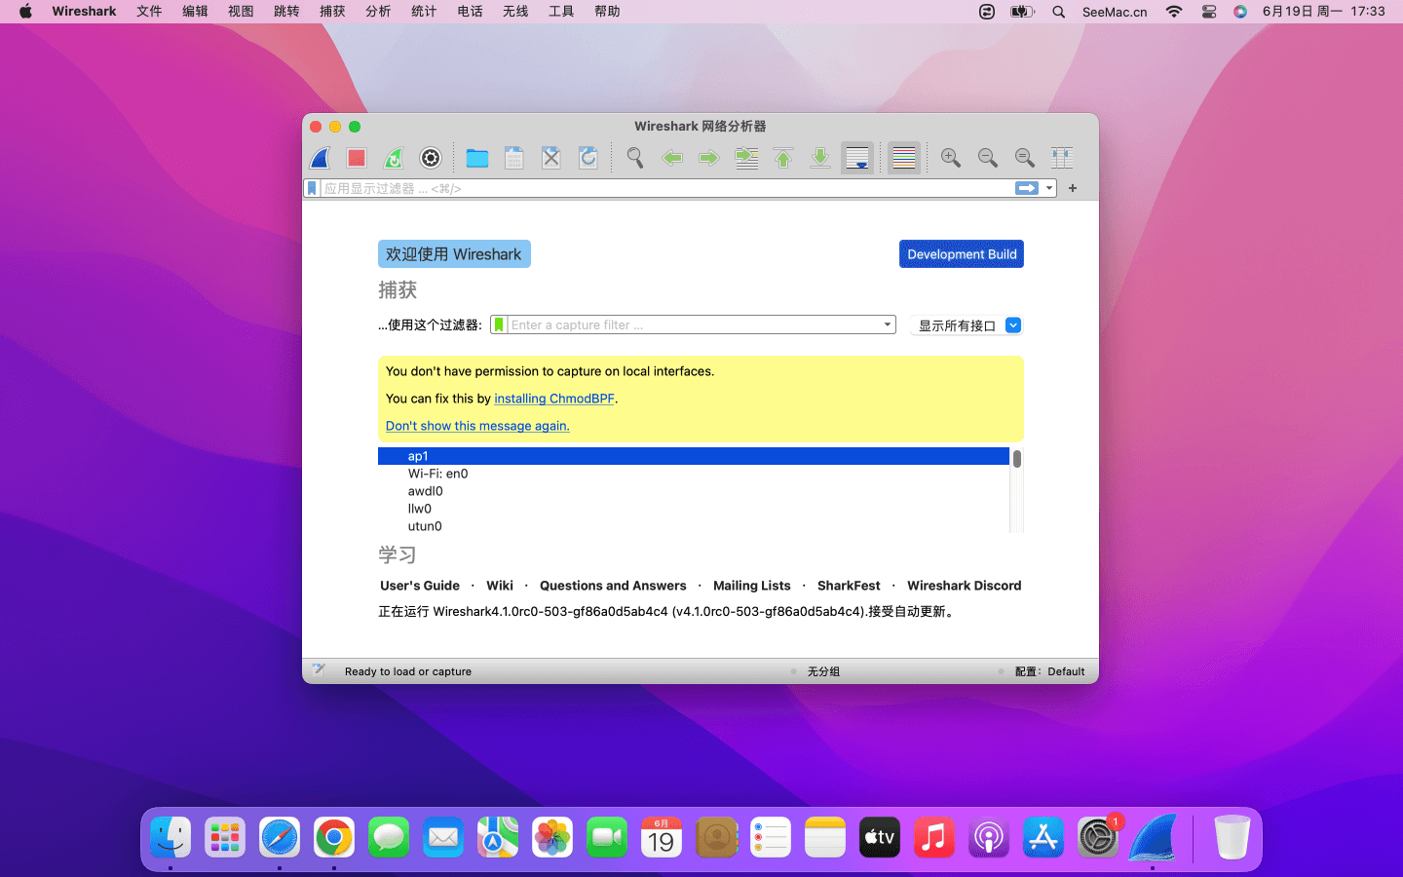The height and width of the screenshot is (877, 1403).
Task: Select the awdl0 interface
Action: pos(694,491)
